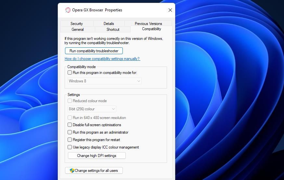Expand the 8-bit (256) colour dropdown
This screenshot has height=180, width=284.
pyautogui.click(x=92, y=109)
